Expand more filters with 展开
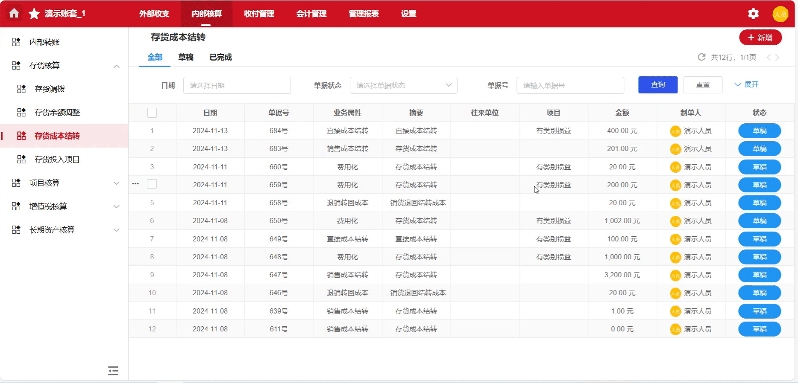The width and height of the screenshot is (798, 383). tap(746, 84)
